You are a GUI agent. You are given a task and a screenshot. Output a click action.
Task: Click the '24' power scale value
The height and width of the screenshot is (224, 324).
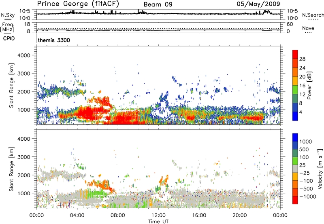click(x=302, y=68)
